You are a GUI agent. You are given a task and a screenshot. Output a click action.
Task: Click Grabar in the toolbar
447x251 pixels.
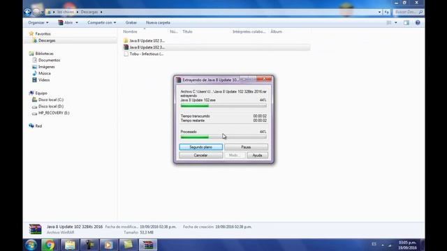(x=131, y=22)
